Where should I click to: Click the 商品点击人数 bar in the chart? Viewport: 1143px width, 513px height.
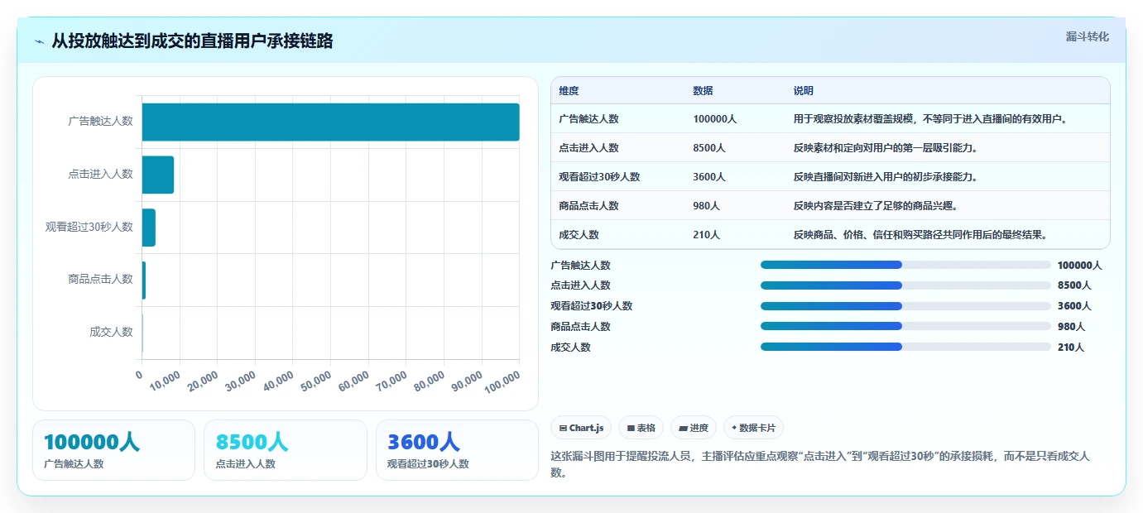click(x=144, y=280)
